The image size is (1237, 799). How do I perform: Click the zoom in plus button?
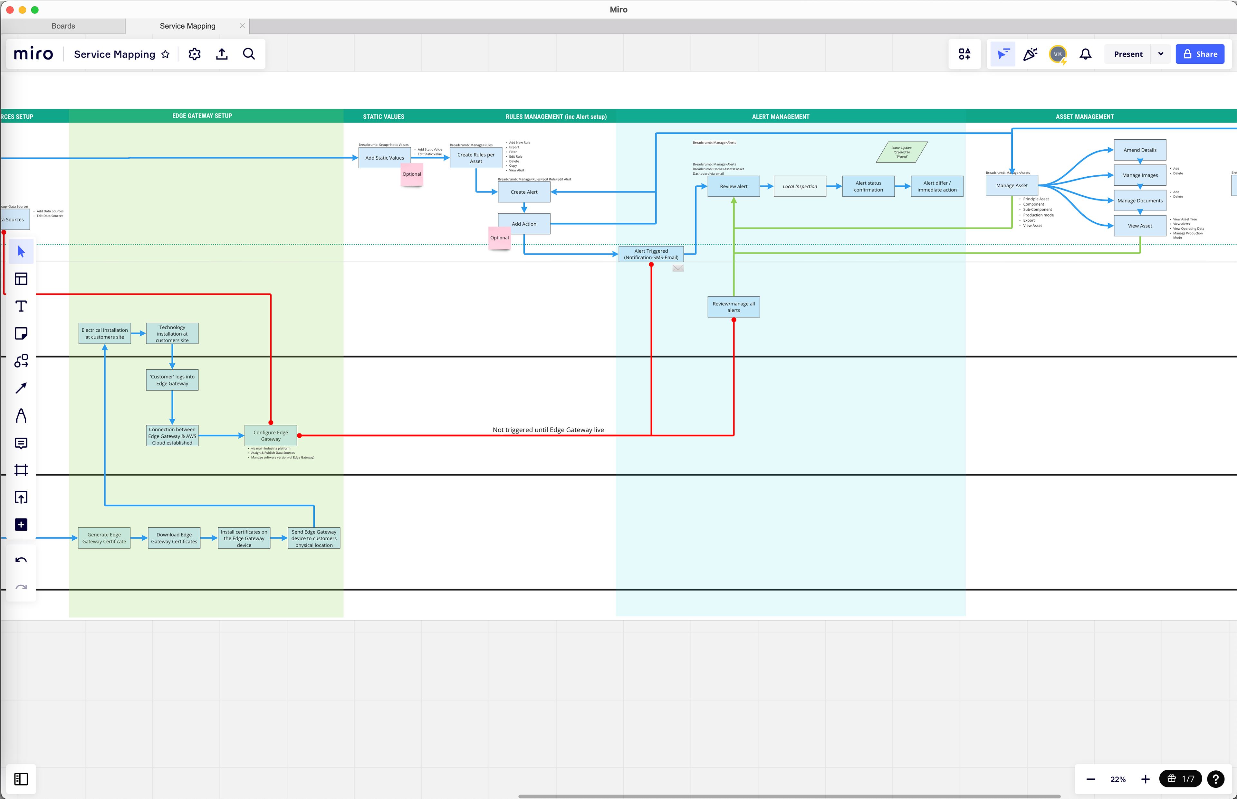coord(1145,779)
